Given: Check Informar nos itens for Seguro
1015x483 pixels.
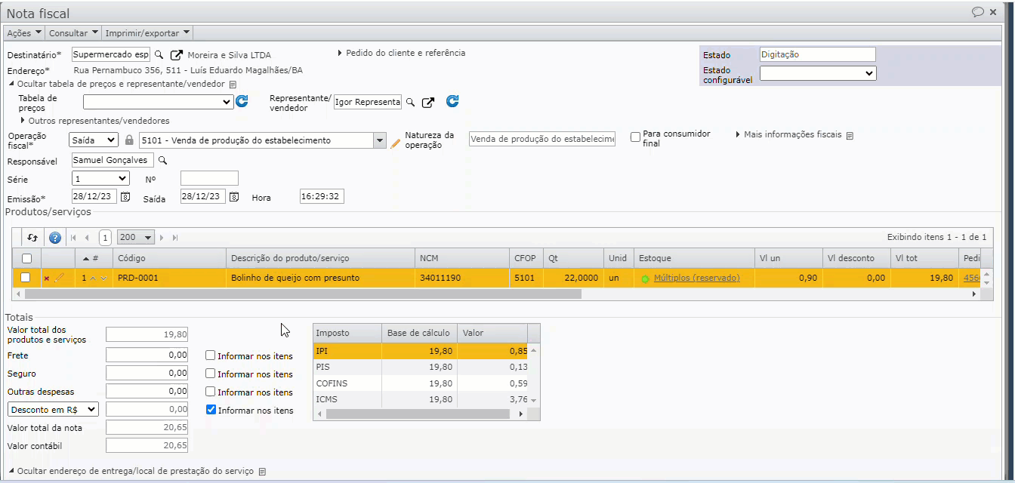Looking at the screenshot, I should point(211,374).
